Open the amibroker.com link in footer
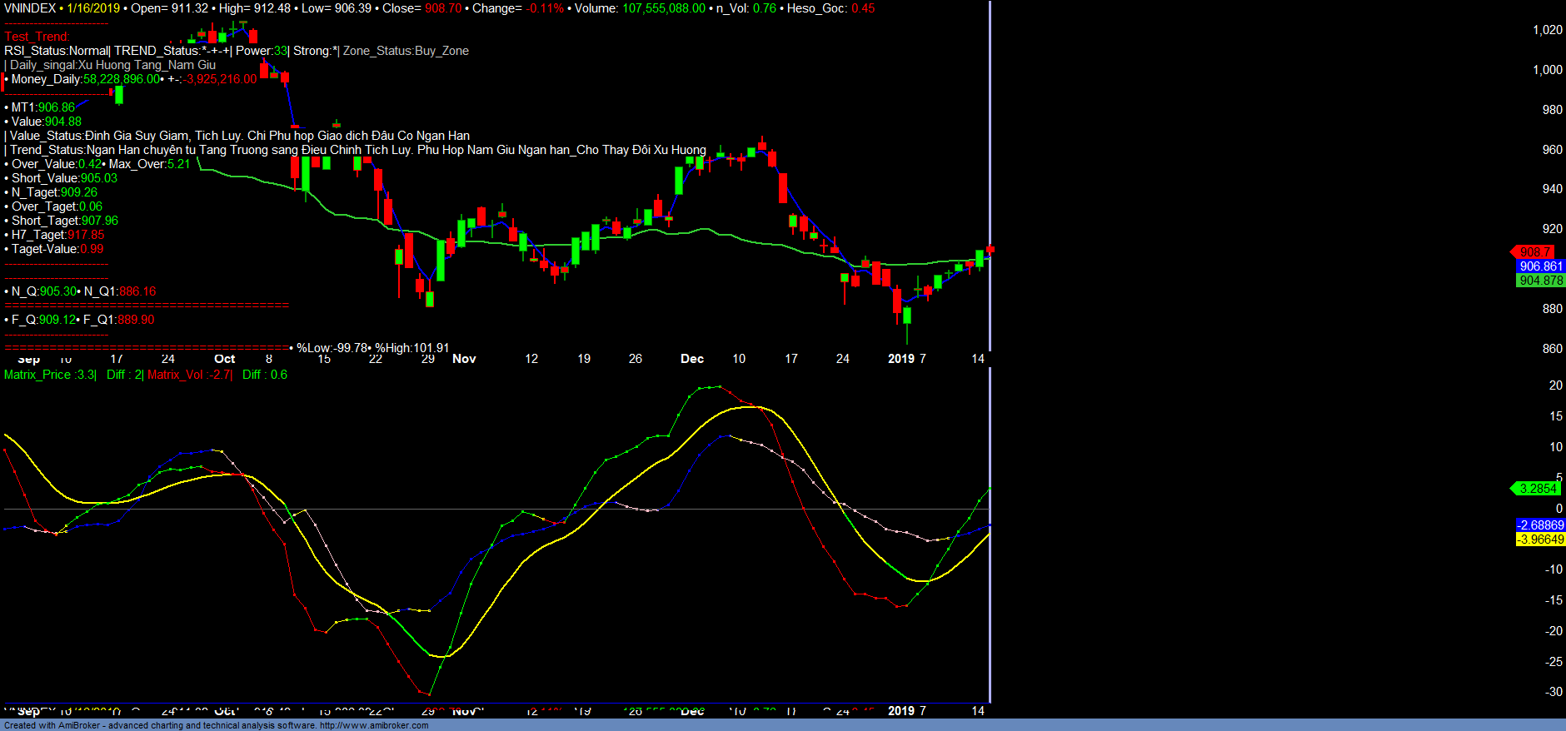Screen dimensions: 1566x731 point(373,725)
